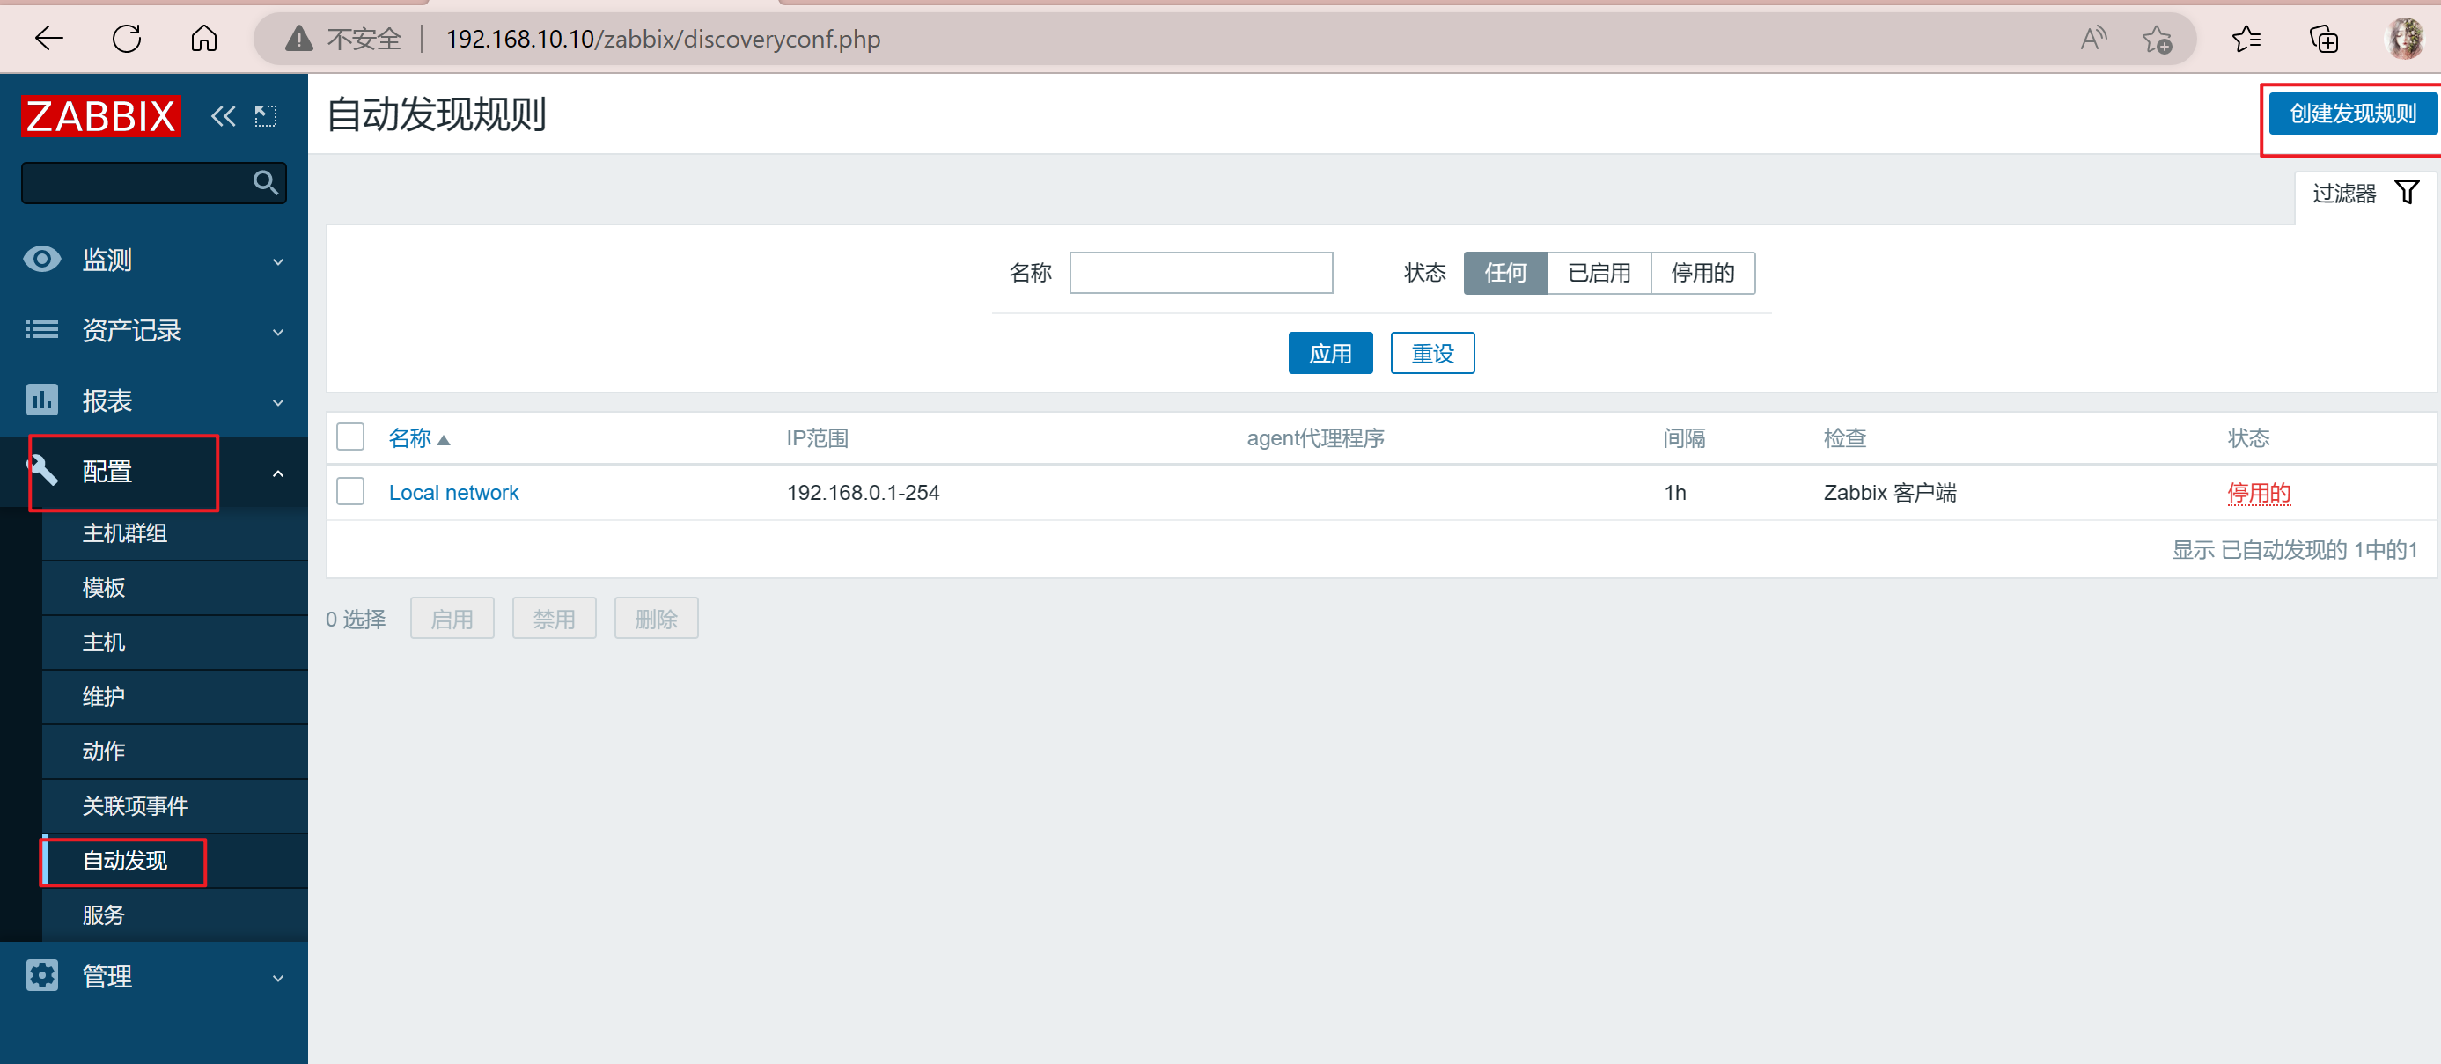Click the inventory list icon

[x=41, y=330]
